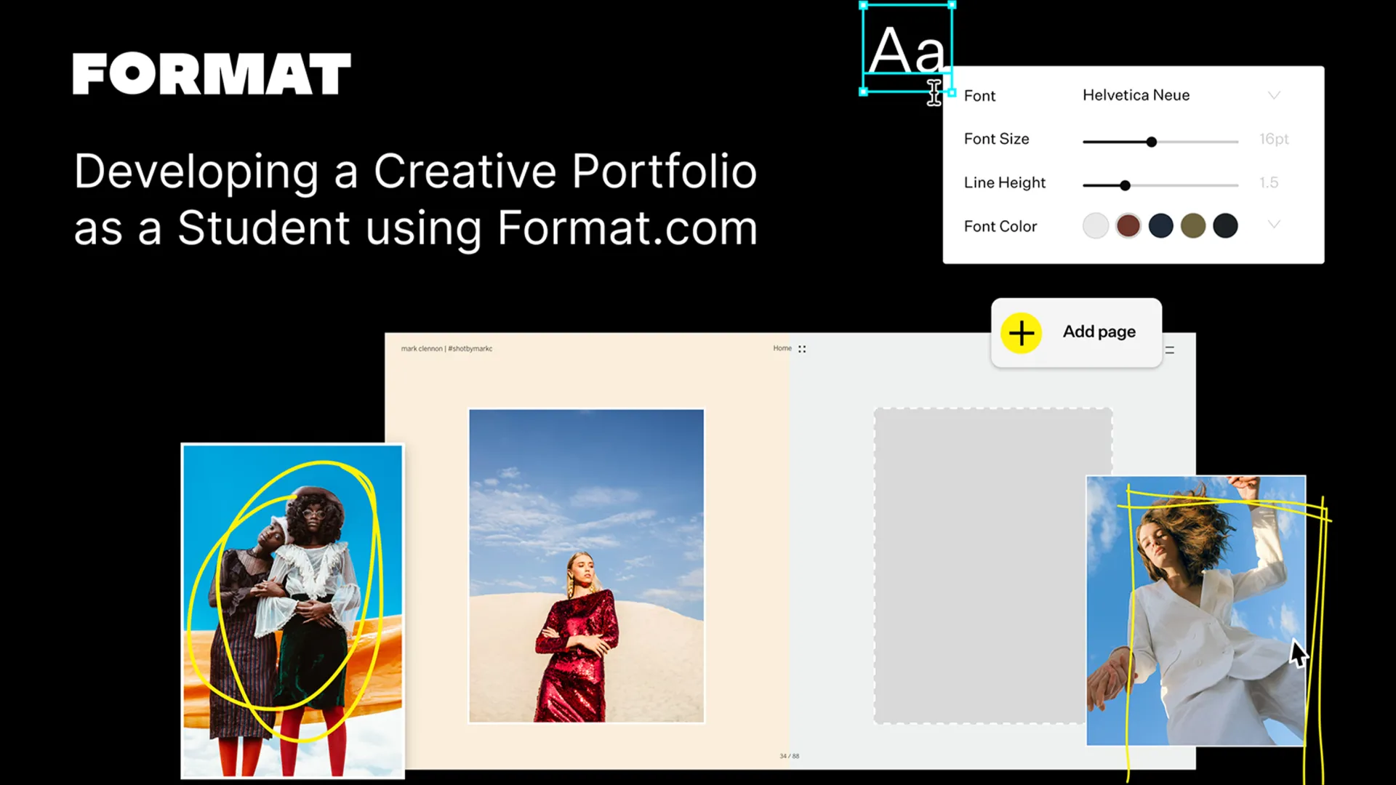Select the red sequin dress photo

[x=586, y=565]
